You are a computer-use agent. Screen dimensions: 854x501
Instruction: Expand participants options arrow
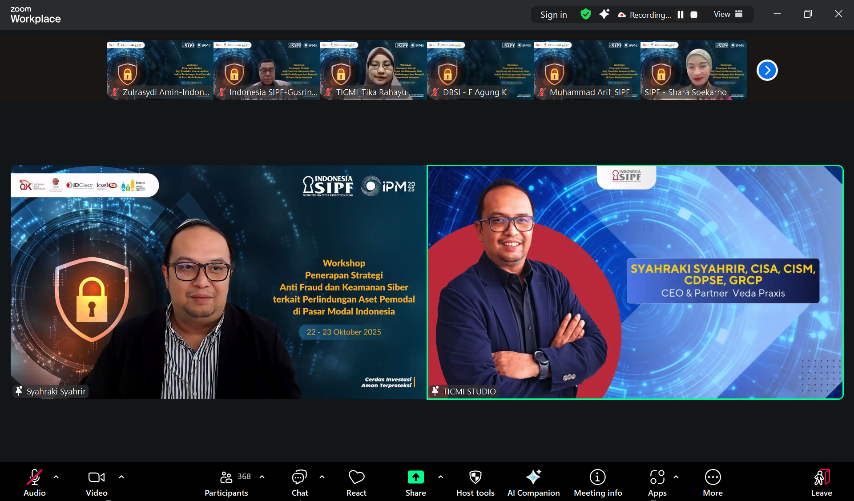(x=262, y=477)
